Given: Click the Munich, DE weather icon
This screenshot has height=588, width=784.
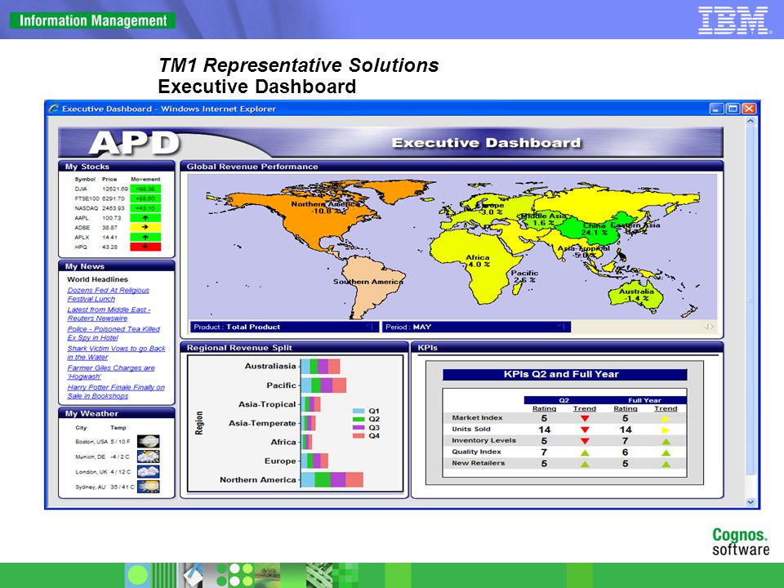Looking at the screenshot, I should pyautogui.click(x=148, y=457).
